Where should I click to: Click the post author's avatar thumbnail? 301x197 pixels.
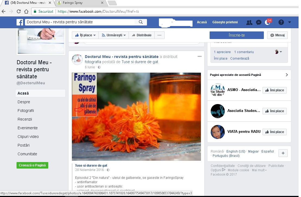(77, 59)
